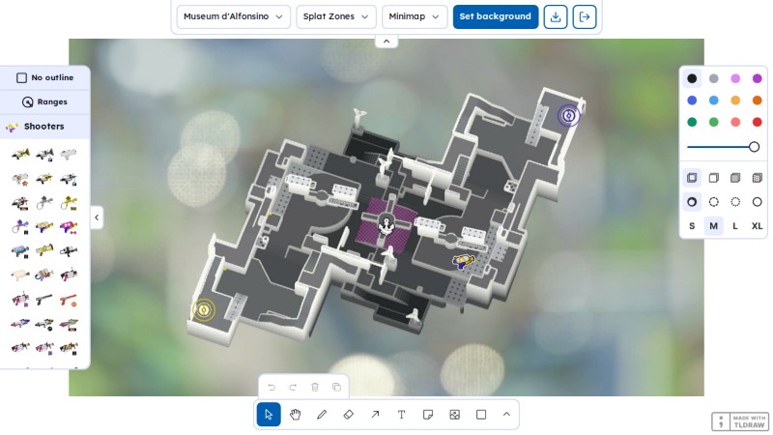Choose the dashed line style

coord(713,202)
